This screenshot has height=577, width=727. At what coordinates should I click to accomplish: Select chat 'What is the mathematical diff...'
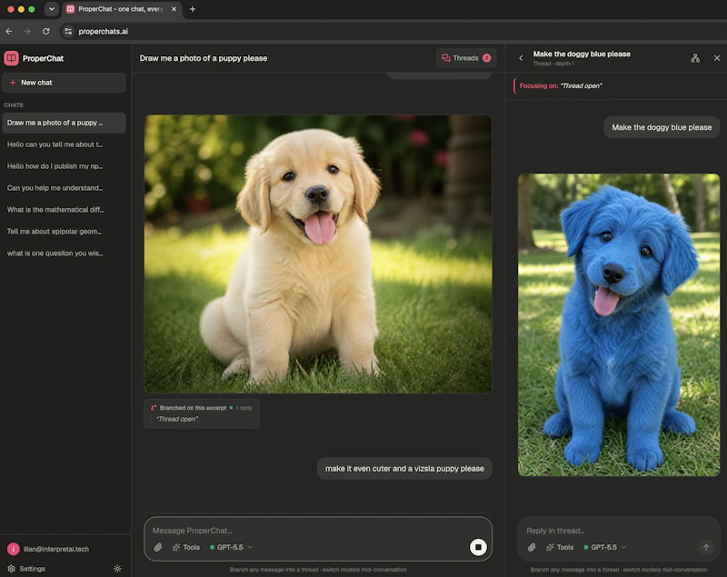(64, 210)
